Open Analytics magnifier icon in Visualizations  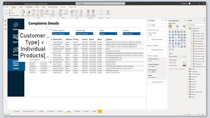pyautogui.click(x=184, y=26)
